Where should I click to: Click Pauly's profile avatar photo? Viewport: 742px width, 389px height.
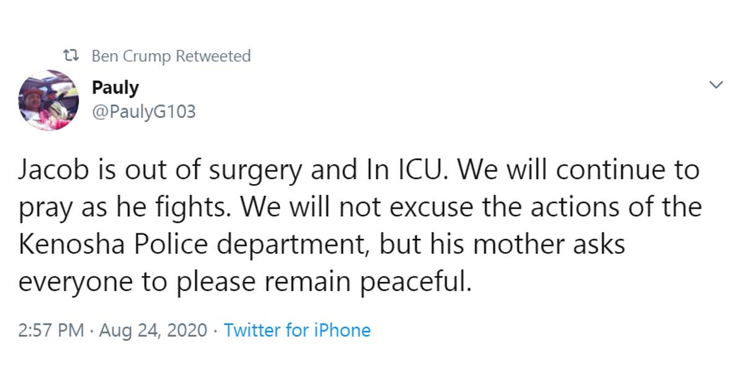click(x=48, y=100)
